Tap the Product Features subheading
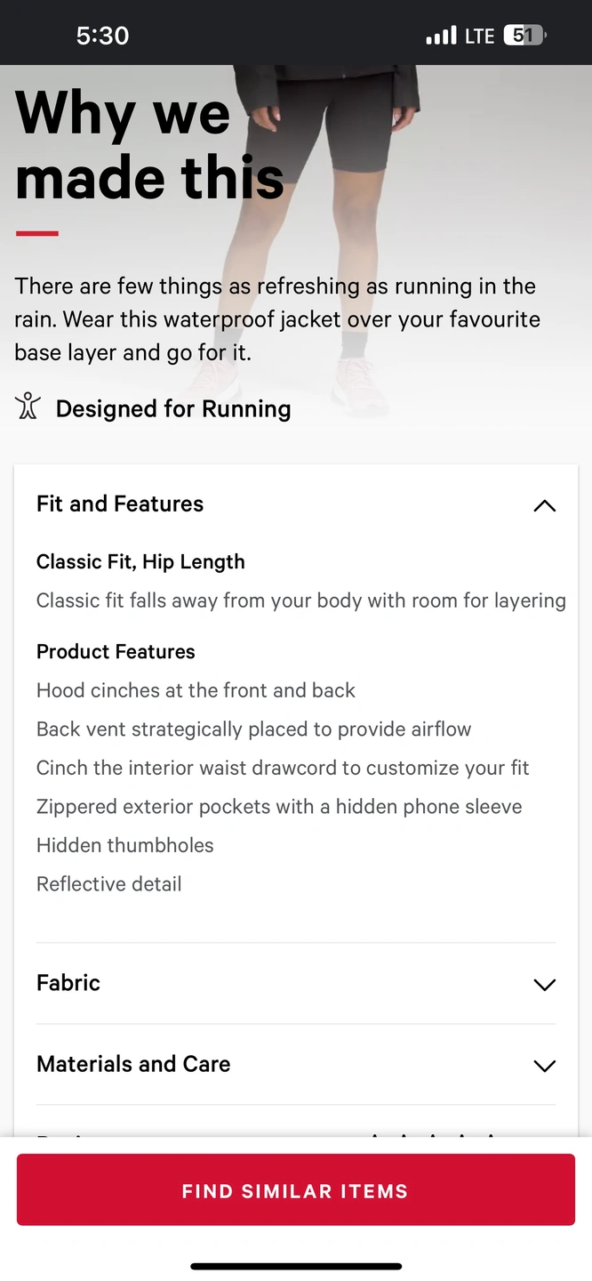This screenshot has width=592, height=1281. (116, 651)
